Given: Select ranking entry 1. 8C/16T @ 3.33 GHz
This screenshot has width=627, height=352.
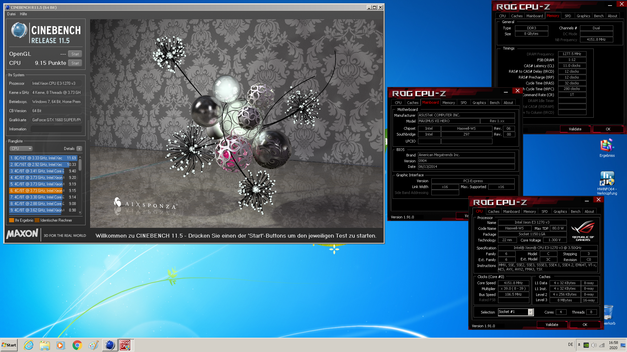Looking at the screenshot, I should point(43,158).
